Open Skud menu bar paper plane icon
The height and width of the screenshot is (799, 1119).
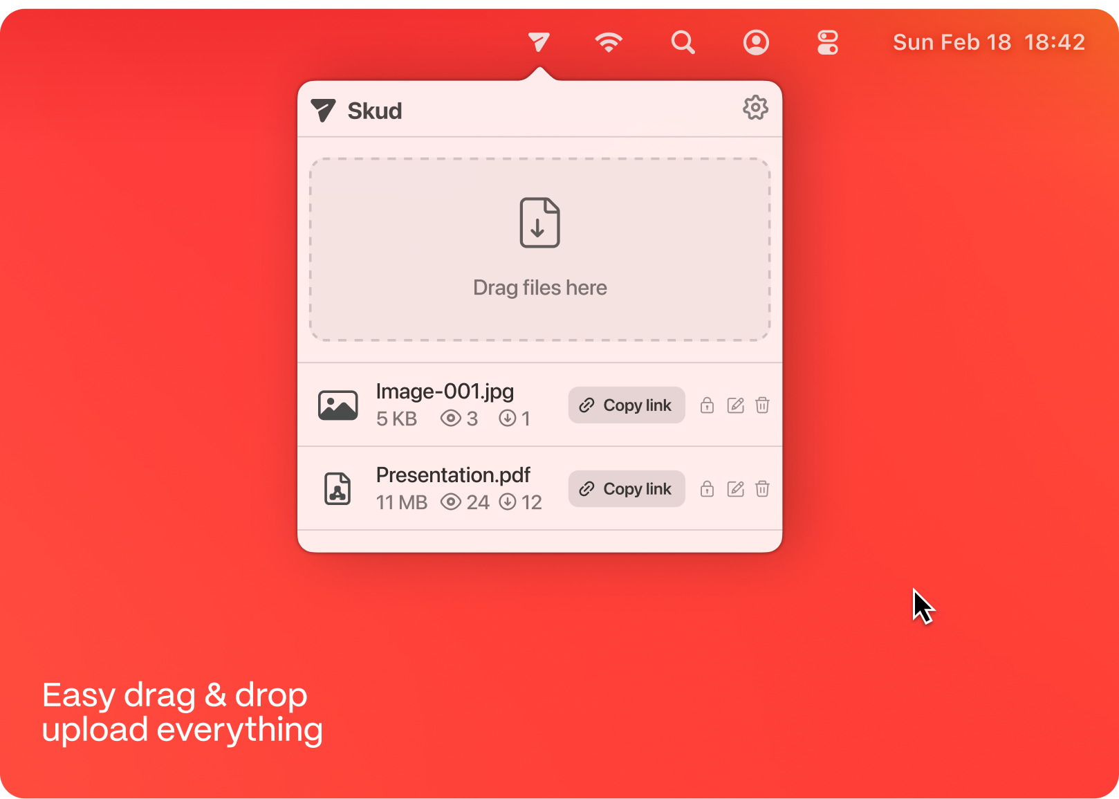[x=539, y=42]
